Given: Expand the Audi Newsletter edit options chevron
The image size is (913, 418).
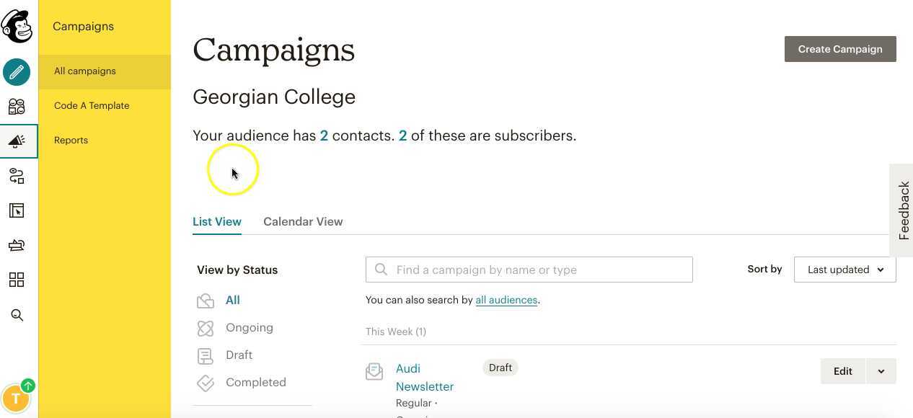Looking at the screenshot, I should coord(881,371).
